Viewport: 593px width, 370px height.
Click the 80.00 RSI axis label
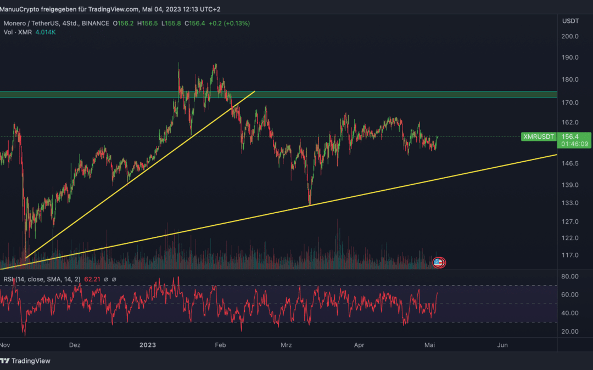(570, 277)
